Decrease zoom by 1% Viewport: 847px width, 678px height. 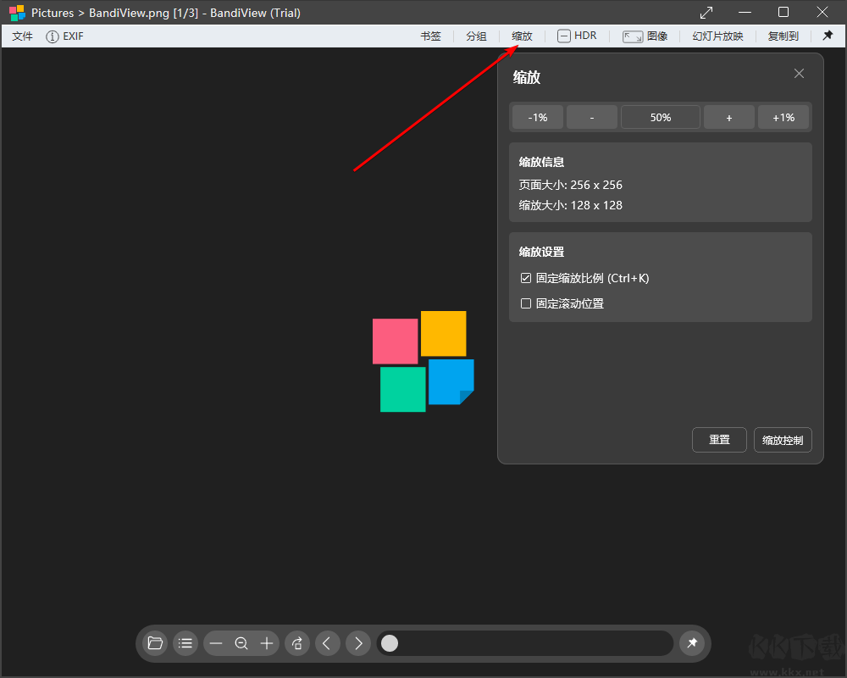(538, 117)
